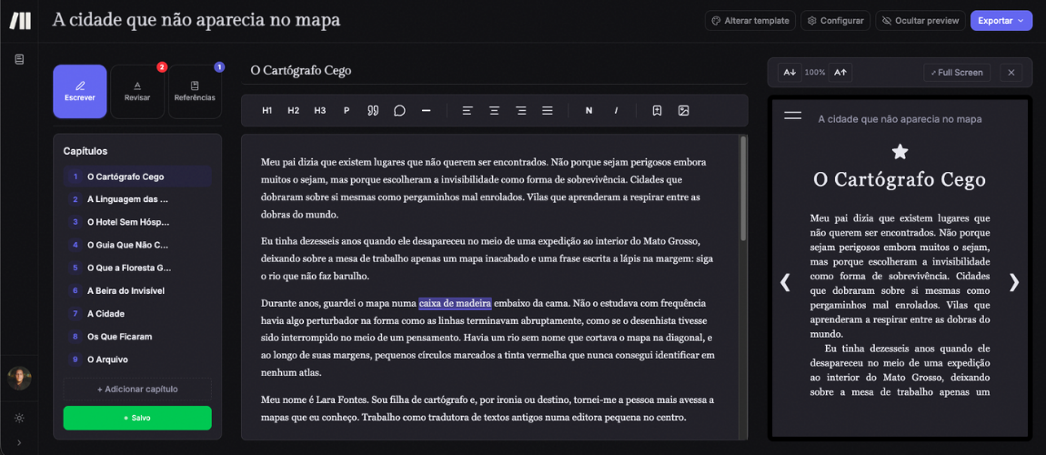Decrease the preview font size
This screenshot has height=455, width=1046.
tap(790, 72)
